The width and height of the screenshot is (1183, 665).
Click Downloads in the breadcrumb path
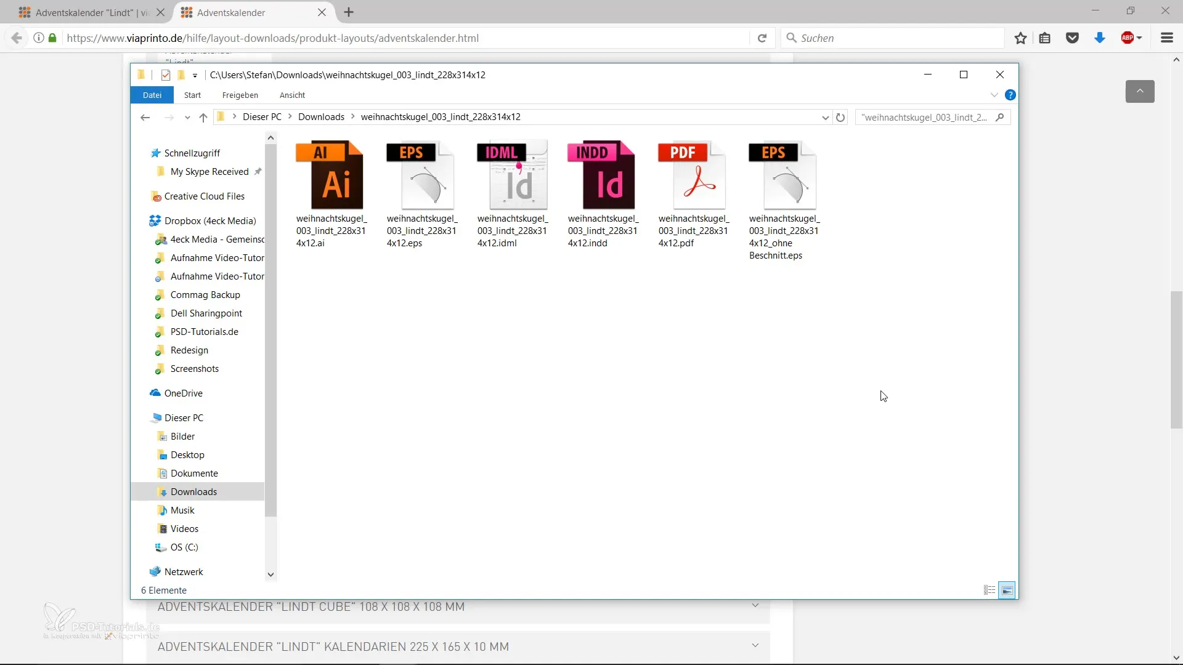322,117
